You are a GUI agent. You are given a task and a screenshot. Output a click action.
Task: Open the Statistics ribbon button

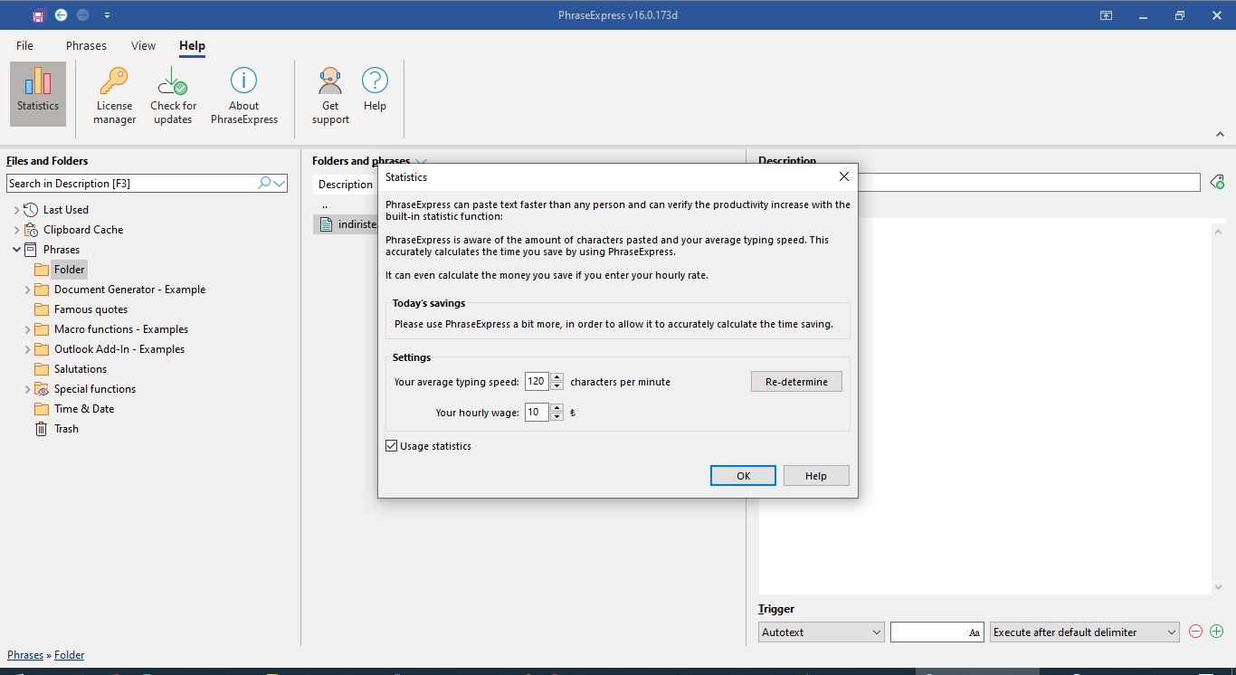(x=38, y=94)
